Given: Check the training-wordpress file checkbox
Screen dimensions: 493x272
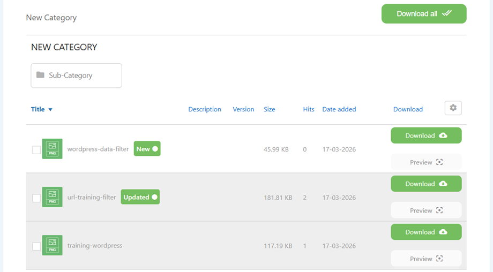Looking at the screenshot, I should click(36, 246).
